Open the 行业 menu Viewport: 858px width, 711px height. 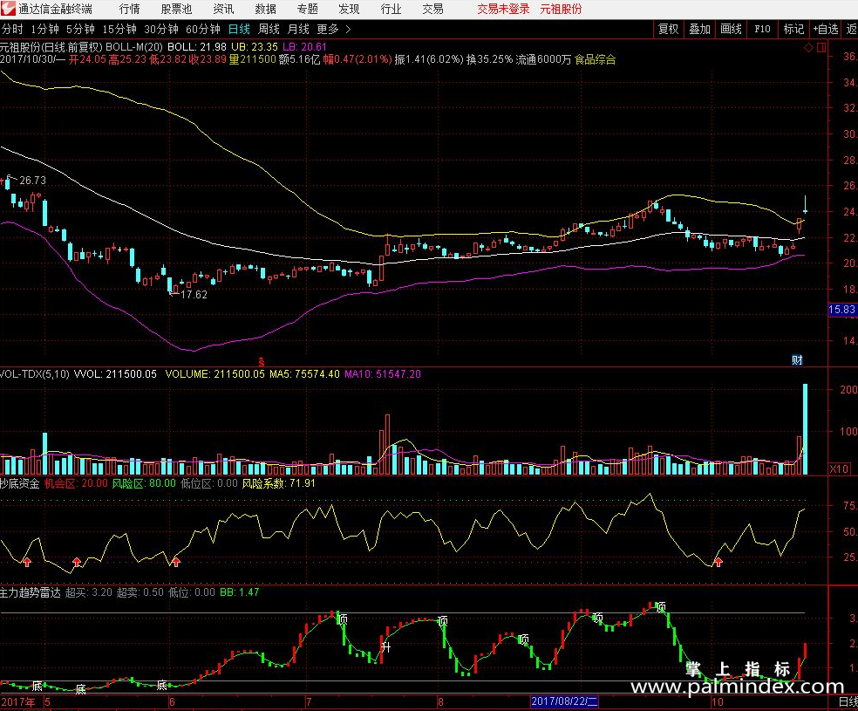click(x=391, y=10)
